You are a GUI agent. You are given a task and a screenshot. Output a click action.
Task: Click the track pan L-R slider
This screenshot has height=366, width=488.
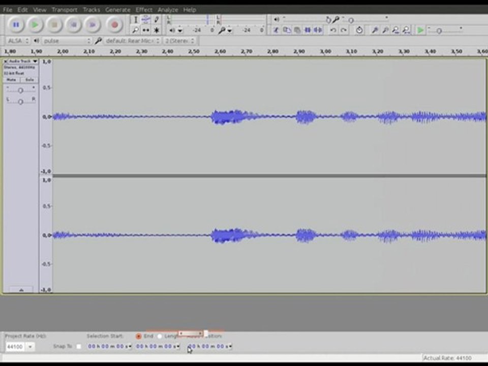click(20, 102)
